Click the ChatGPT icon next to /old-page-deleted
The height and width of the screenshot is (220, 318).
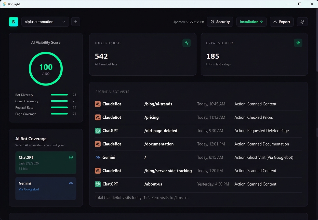(98, 130)
